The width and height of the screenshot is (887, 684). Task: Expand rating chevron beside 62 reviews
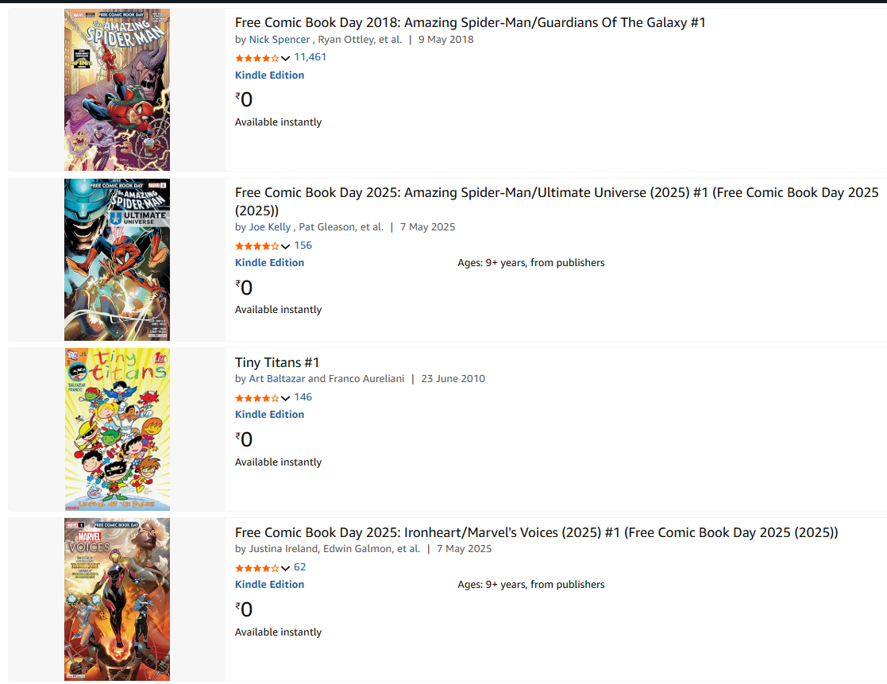coord(286,568)
